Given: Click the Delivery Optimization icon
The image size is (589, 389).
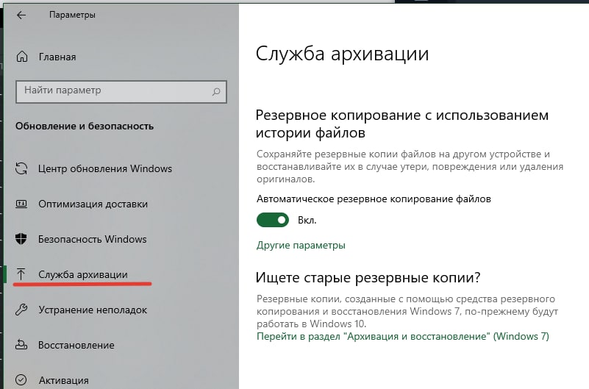Looking at the screenshot, I should 21,204.
